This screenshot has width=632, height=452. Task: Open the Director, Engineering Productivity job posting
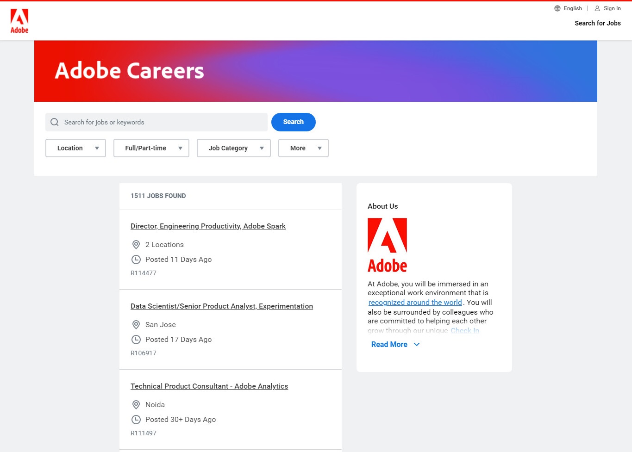click(x=208, y=226)
